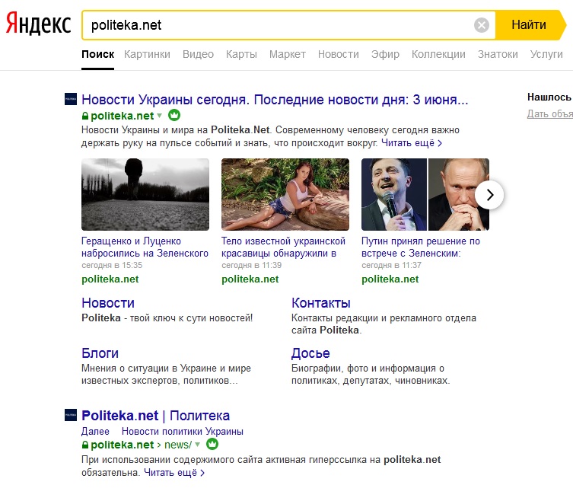Switch to the Картинки tab
The image size is (573, 501).
tap(147, 54)
